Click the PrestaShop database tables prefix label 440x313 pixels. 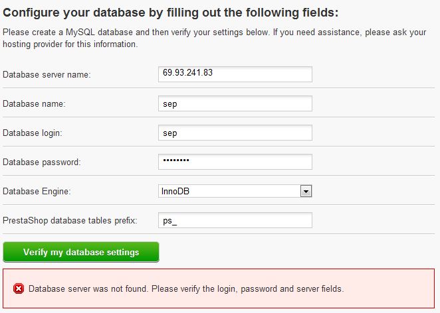click(x=70, y=220)
